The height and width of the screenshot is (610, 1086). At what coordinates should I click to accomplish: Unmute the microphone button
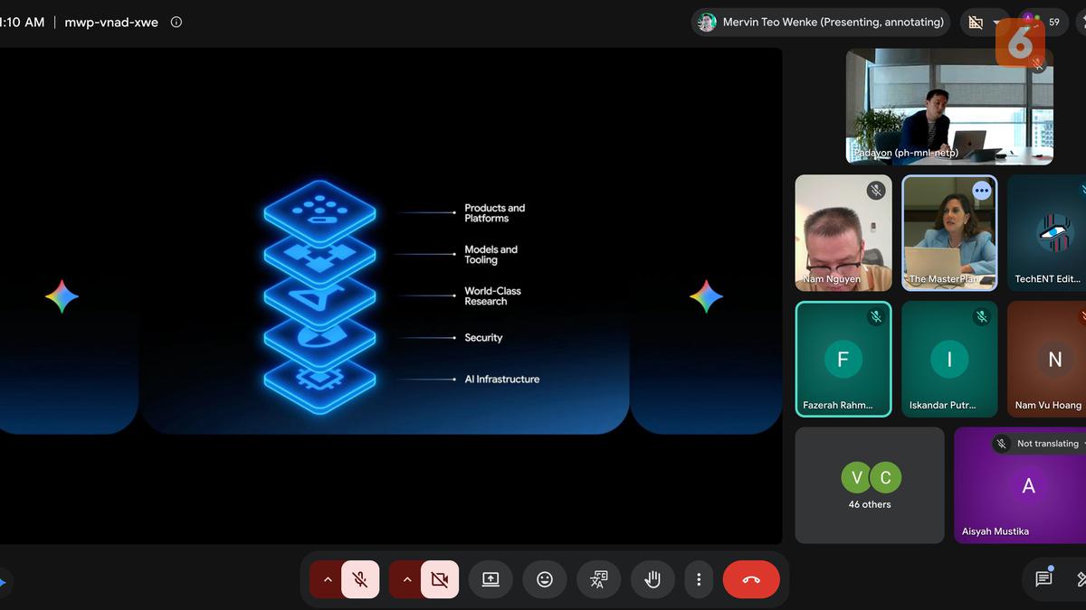click(360, 579)
